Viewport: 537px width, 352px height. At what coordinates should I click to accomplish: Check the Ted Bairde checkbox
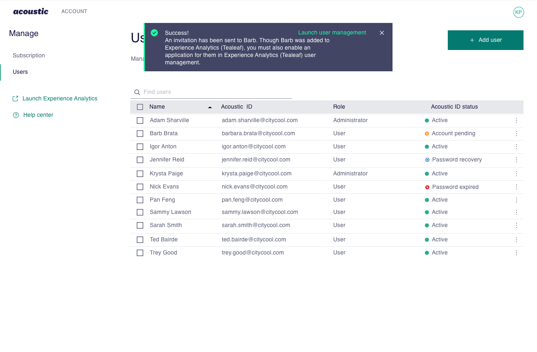pos(140,240)
